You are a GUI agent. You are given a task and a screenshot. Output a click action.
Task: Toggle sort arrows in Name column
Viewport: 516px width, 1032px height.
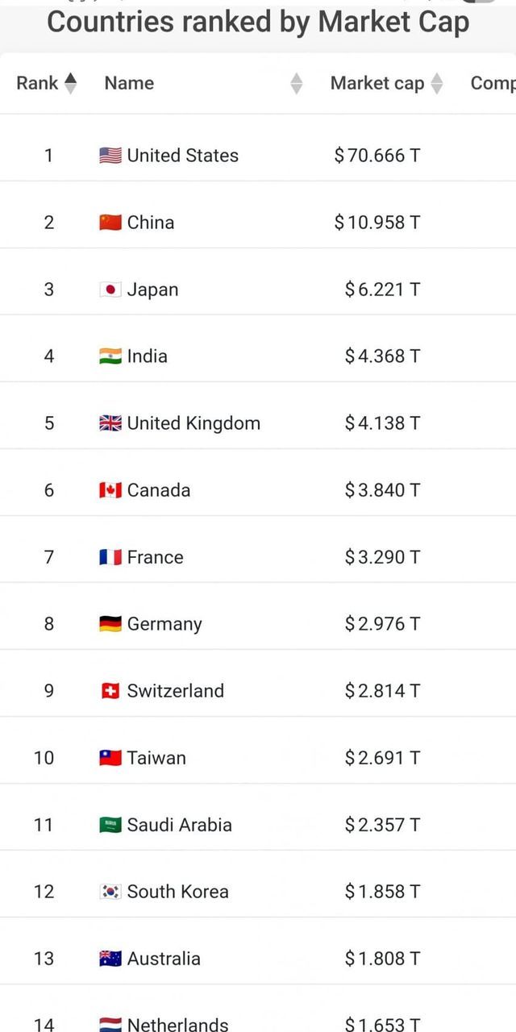pyautogui.click(x=297, y=83)
